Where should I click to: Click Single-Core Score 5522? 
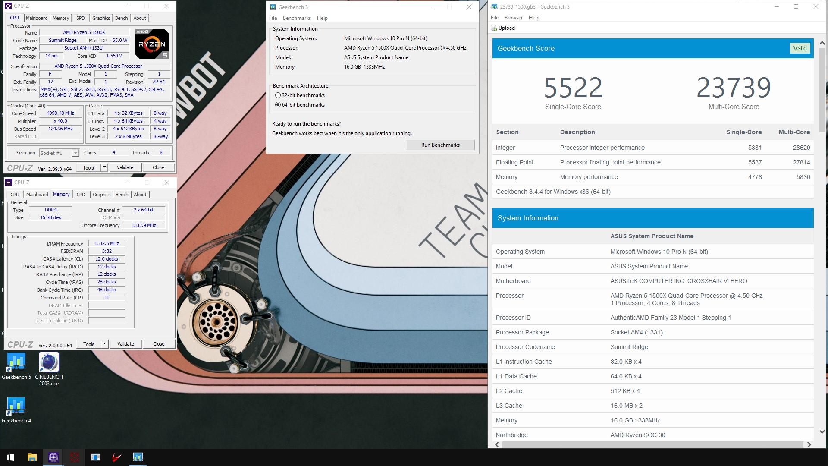(x=573, y=88)
